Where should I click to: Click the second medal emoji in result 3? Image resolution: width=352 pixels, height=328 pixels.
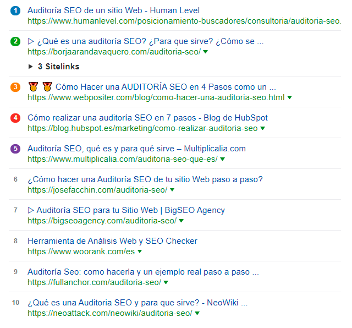[x=47, y=87]
